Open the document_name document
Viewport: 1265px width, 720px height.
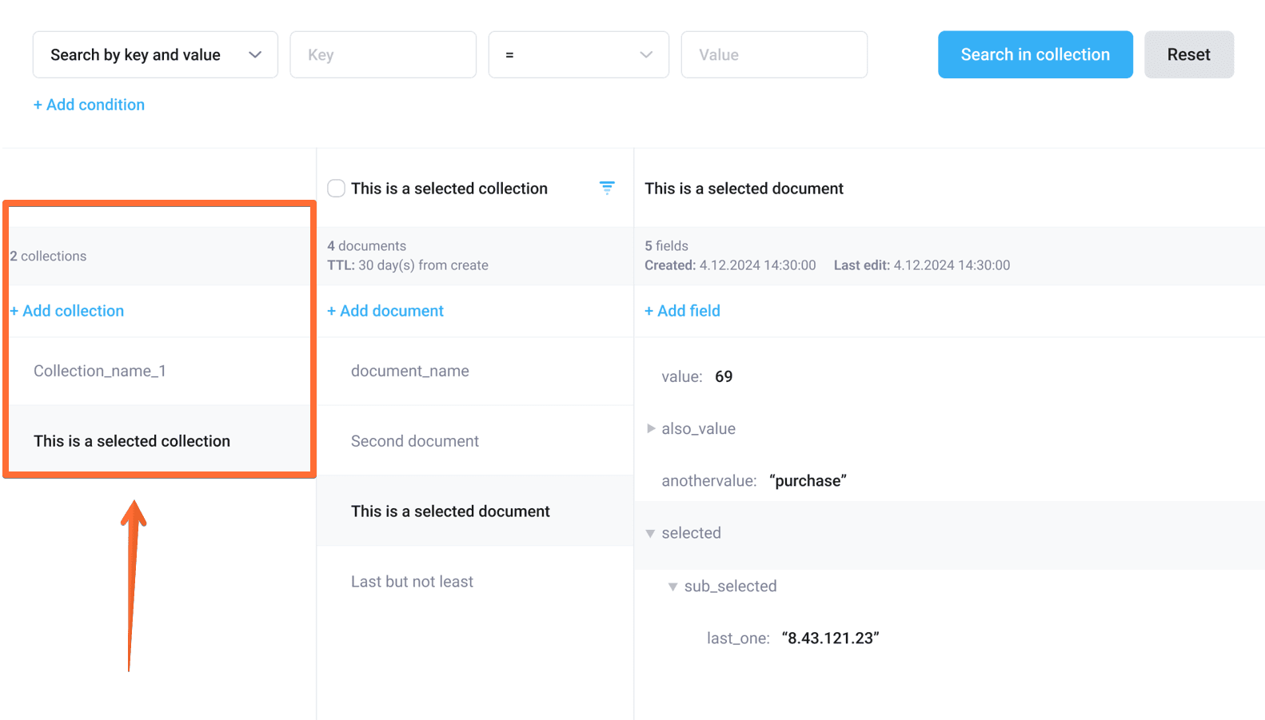pyautogui.click(x=410, y=371)
